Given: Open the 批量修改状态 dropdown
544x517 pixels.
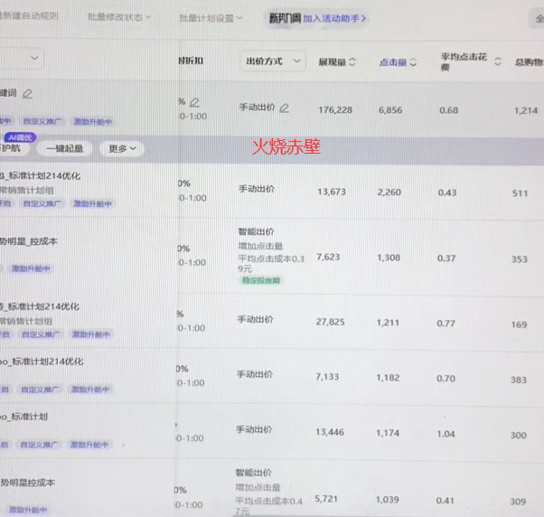Looking at the screenshot, I should tap(119, 17).
